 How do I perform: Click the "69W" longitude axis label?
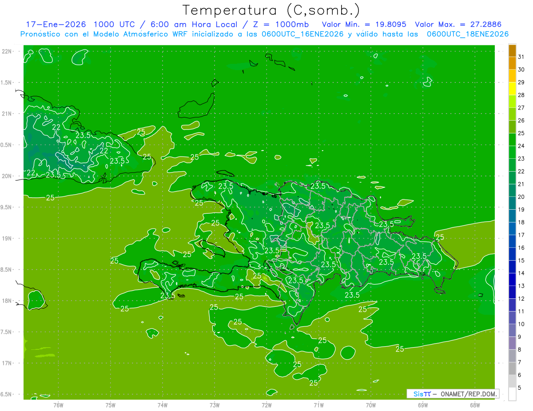(423, 405)
